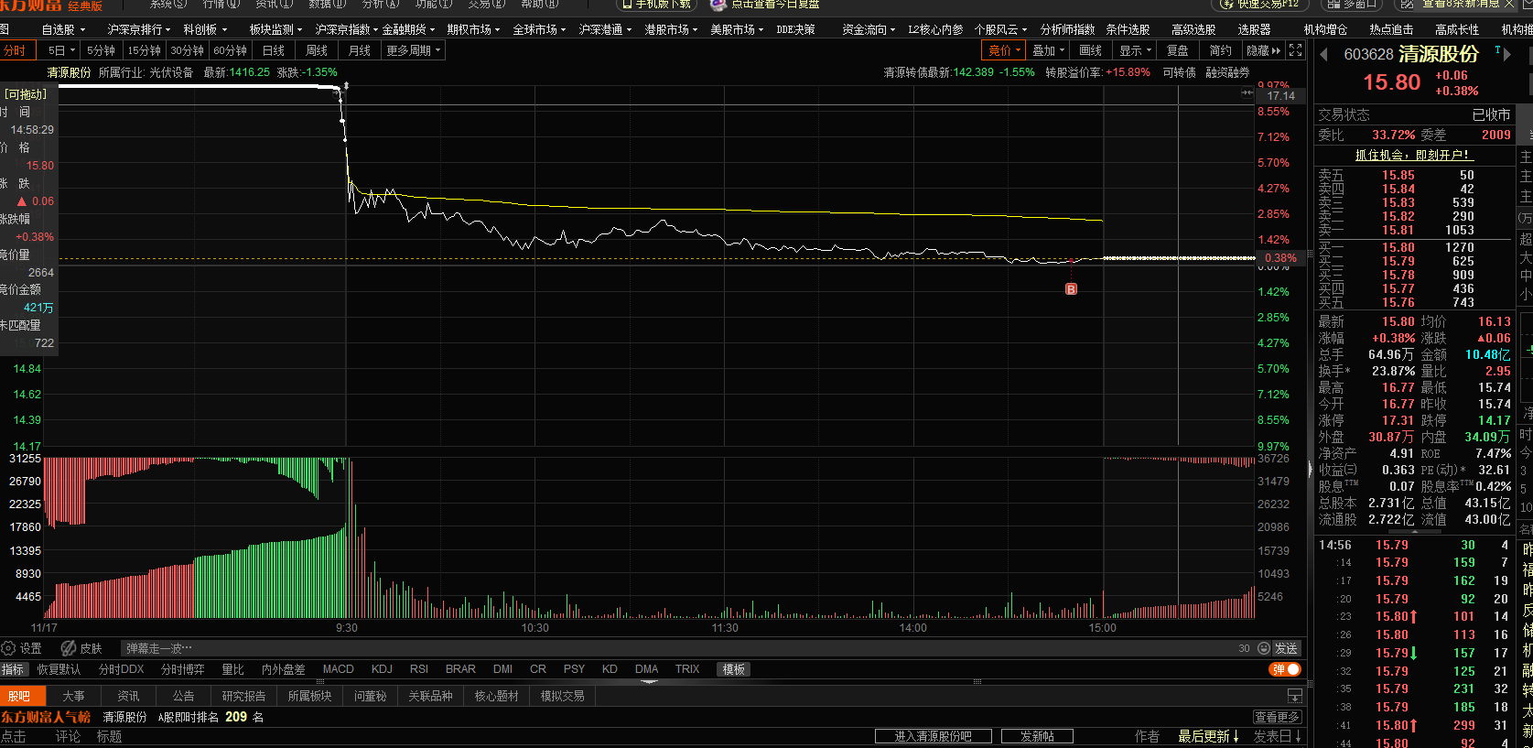Click the 恢复默认 indicator option
The height and width of the screenshot is (748, 1533).
coord(59,669)
